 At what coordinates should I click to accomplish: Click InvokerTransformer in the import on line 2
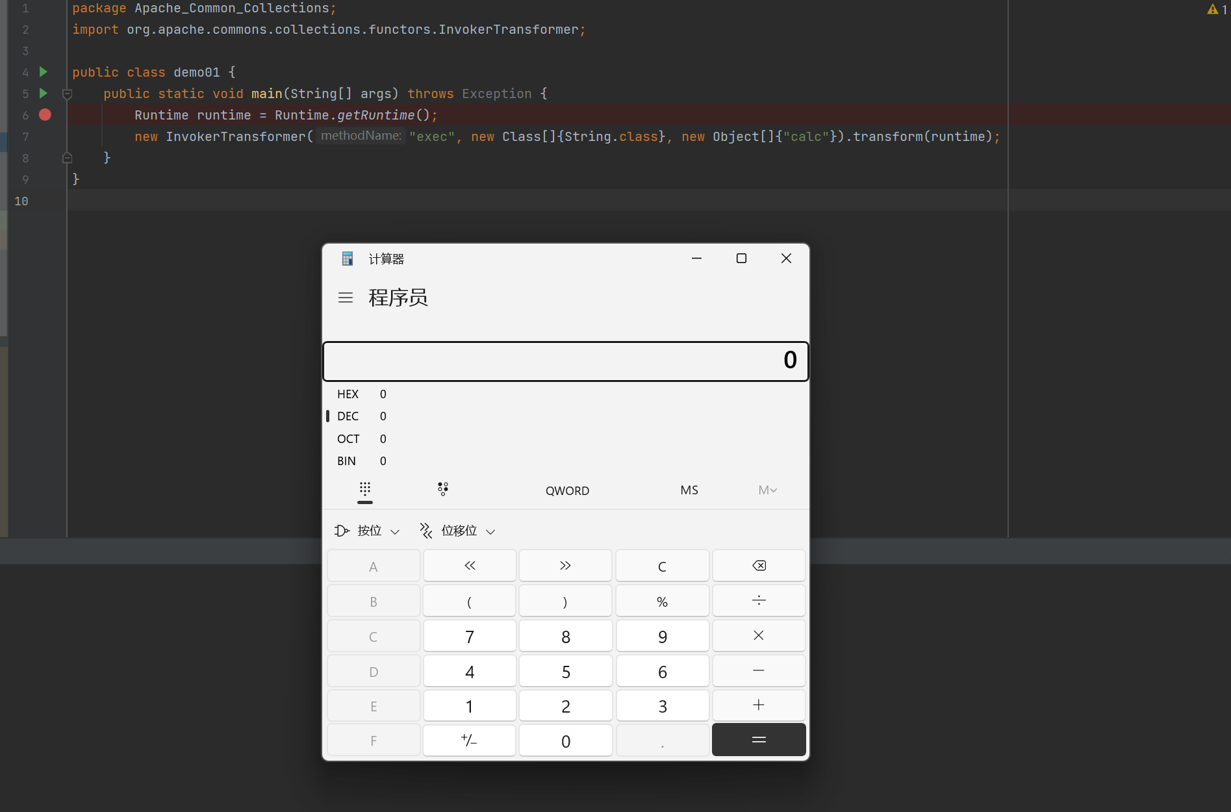(508, 29)
